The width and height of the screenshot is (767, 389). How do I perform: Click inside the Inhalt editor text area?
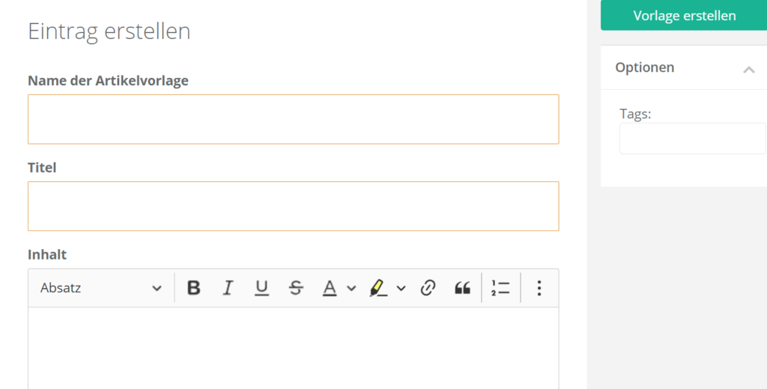pos(293,348)
